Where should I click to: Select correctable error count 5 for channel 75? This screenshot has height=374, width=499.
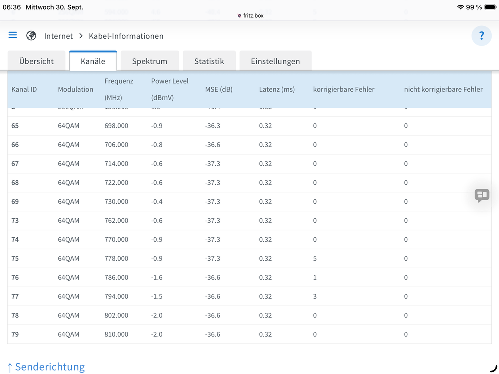(x=315, y=258)
